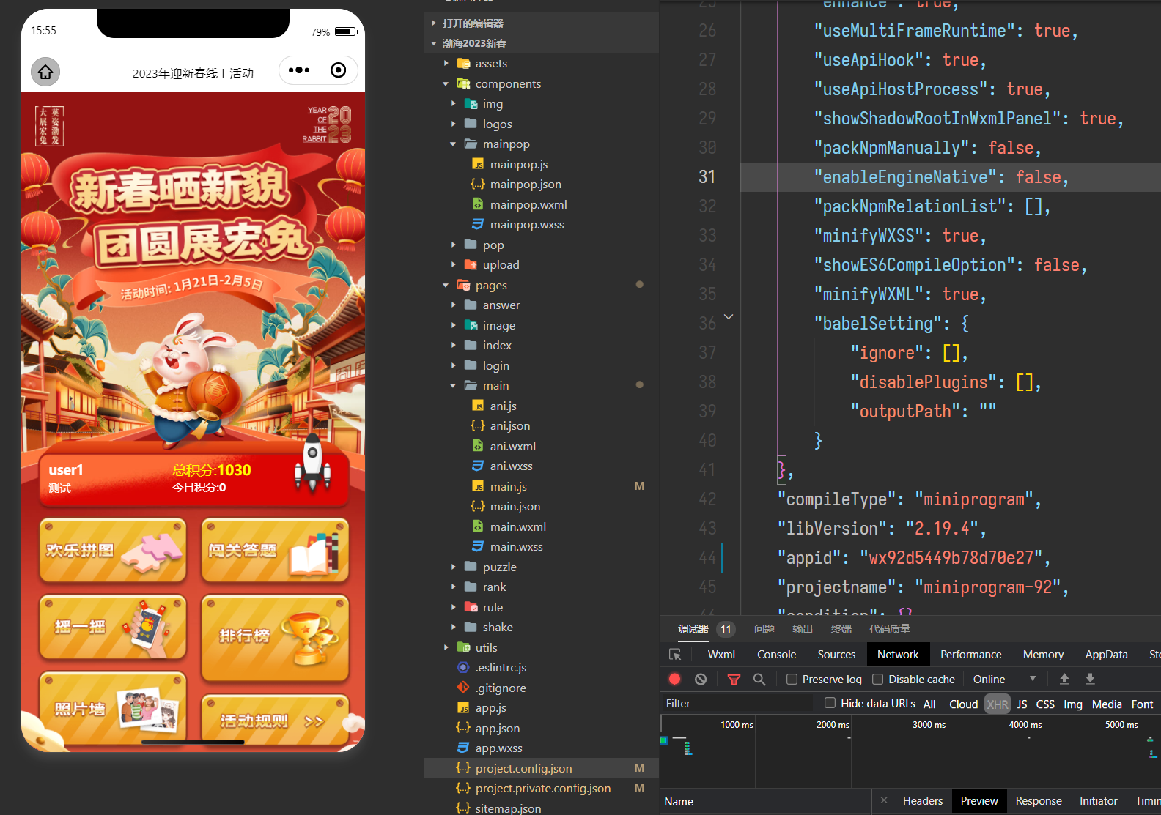Click the home icon in simulator

(x=45, y=72)
